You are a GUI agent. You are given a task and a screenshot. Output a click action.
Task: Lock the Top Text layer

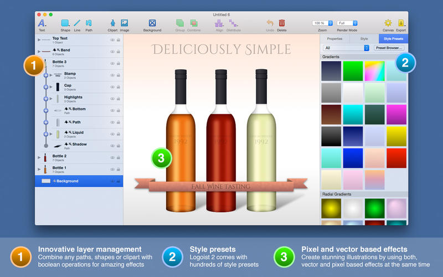pos(119,40)
